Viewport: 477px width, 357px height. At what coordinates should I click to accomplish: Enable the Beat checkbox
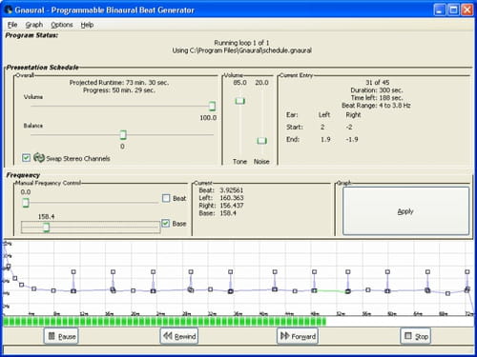(166, 198)
